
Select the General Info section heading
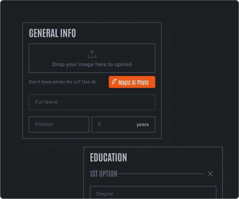tap(52, 33)
